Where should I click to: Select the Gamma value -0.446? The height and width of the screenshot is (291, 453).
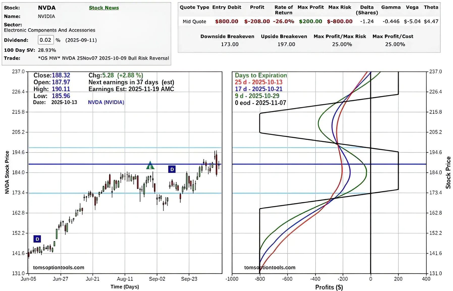(x=391, y=21)
